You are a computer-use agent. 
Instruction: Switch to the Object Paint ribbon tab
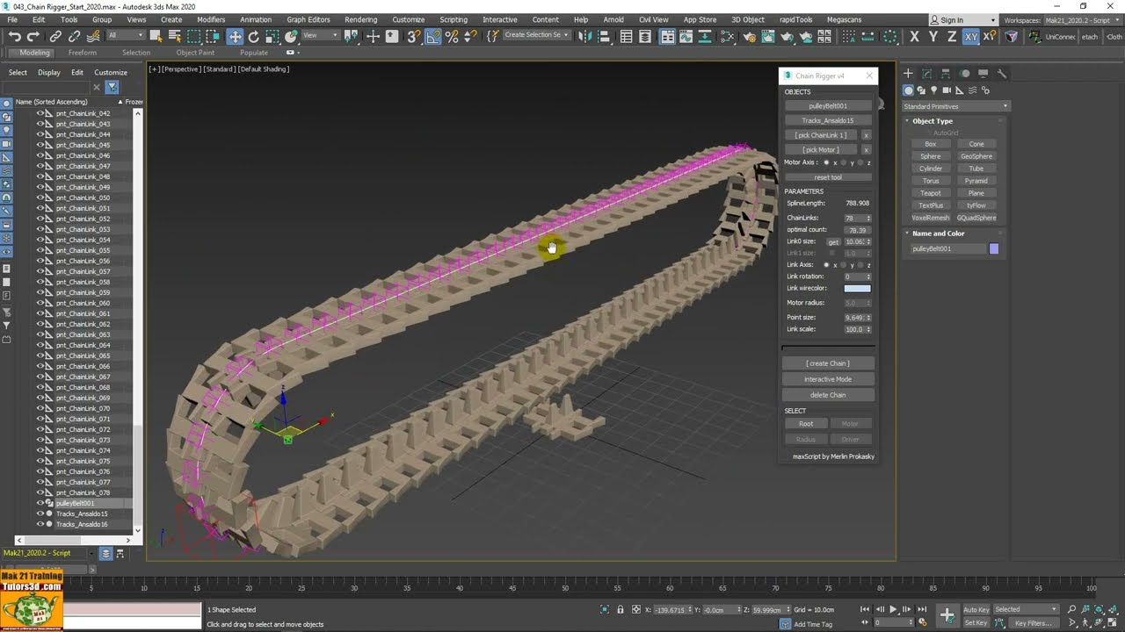(x=195, y=53)
